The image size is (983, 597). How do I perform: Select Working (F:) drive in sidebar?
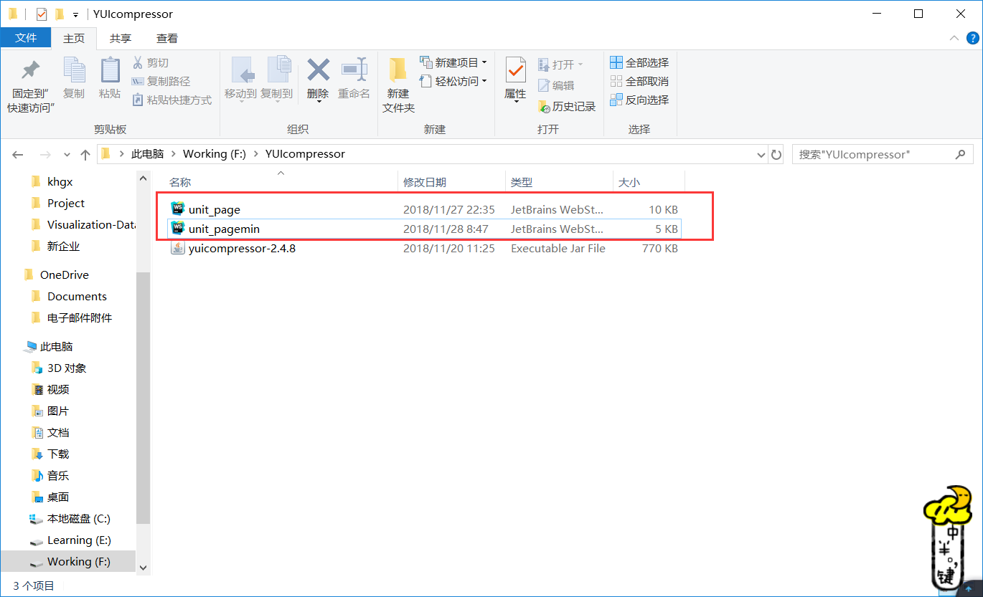(x=79, y=562)
